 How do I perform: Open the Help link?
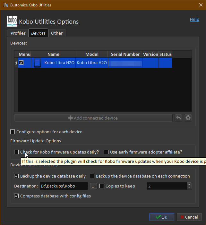click(x=194, y=19)
